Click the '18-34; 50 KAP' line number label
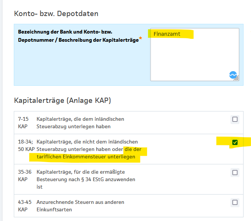 (25, 145)
